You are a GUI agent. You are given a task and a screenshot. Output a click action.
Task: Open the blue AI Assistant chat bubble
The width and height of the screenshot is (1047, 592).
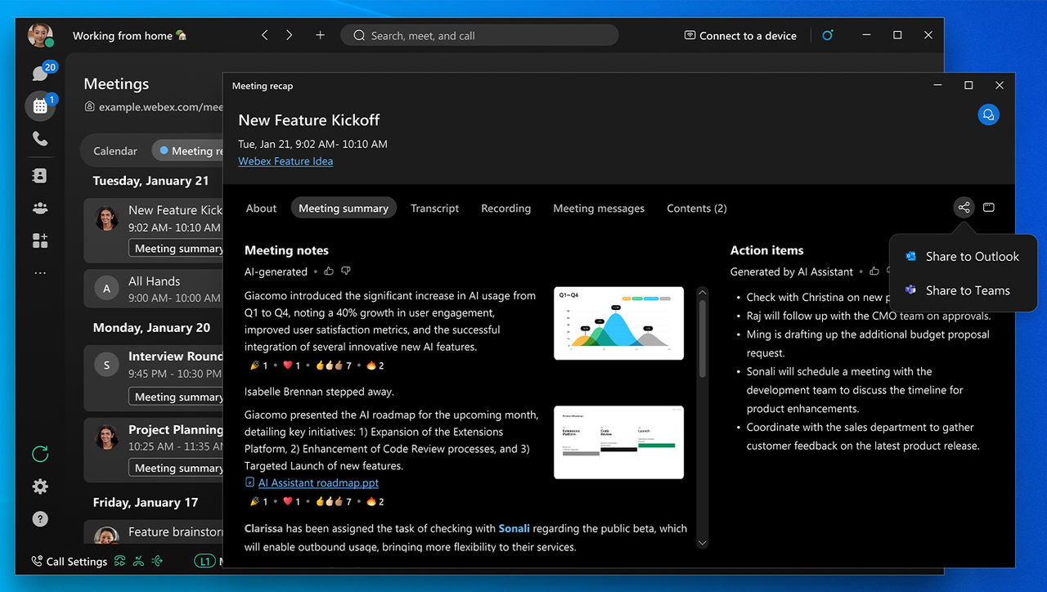[x=988, y=114]
